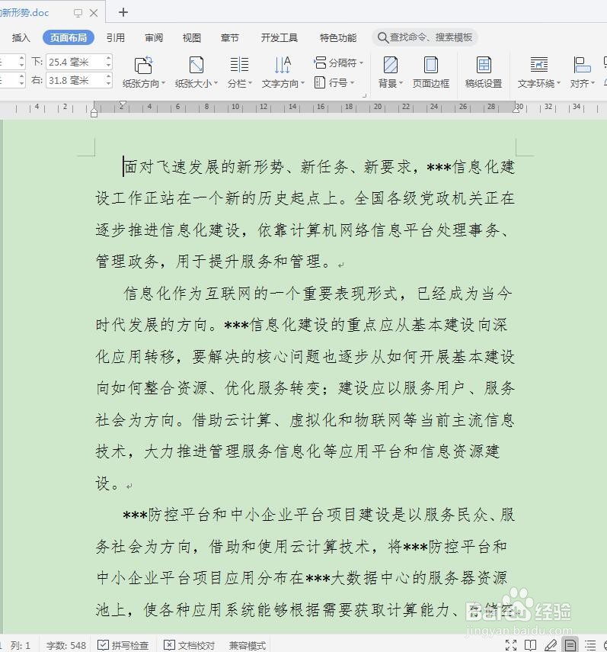Open 页面边框 page borders
Image resolution: width=607 pixels, height=652 pixels.
[x=431, y=72]
